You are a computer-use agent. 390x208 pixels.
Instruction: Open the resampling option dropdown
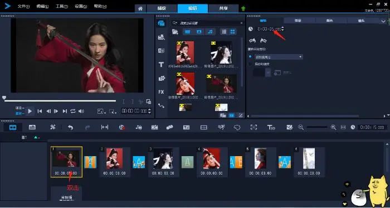point(278,57)
